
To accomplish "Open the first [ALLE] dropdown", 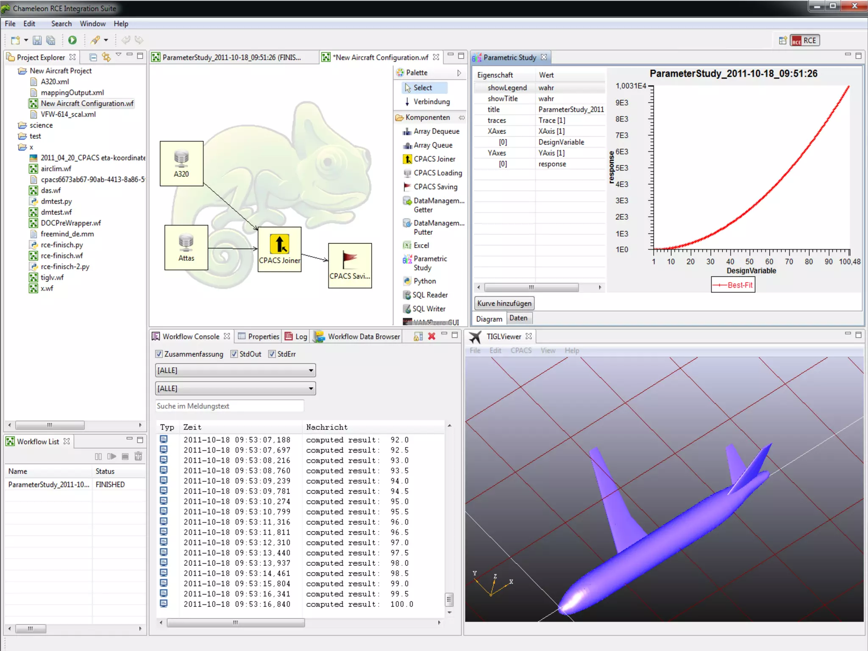I will coord(235,370).
